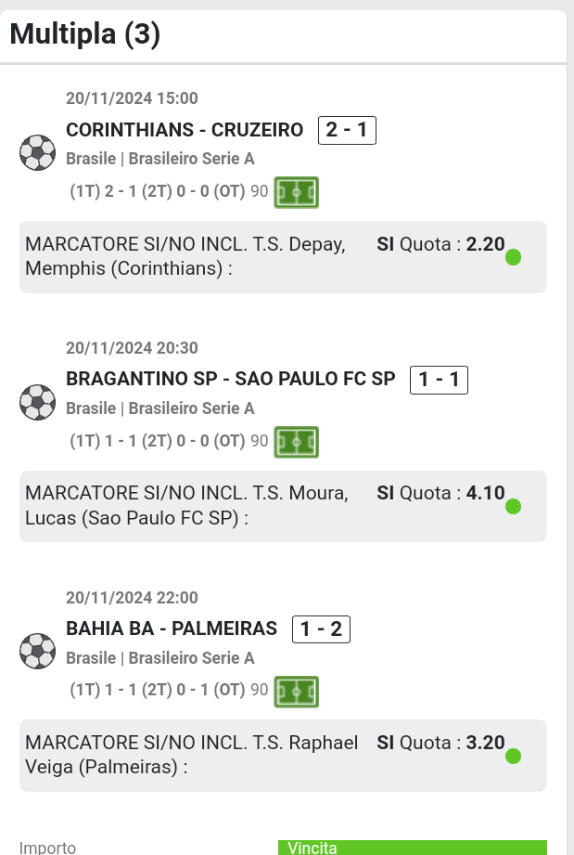Viewport: 574px width, 855px height.
Task: Click the soccer ball icon beside Corinthians - Cruzeiro
Action: pyautogui.click(x=38, y=152)
